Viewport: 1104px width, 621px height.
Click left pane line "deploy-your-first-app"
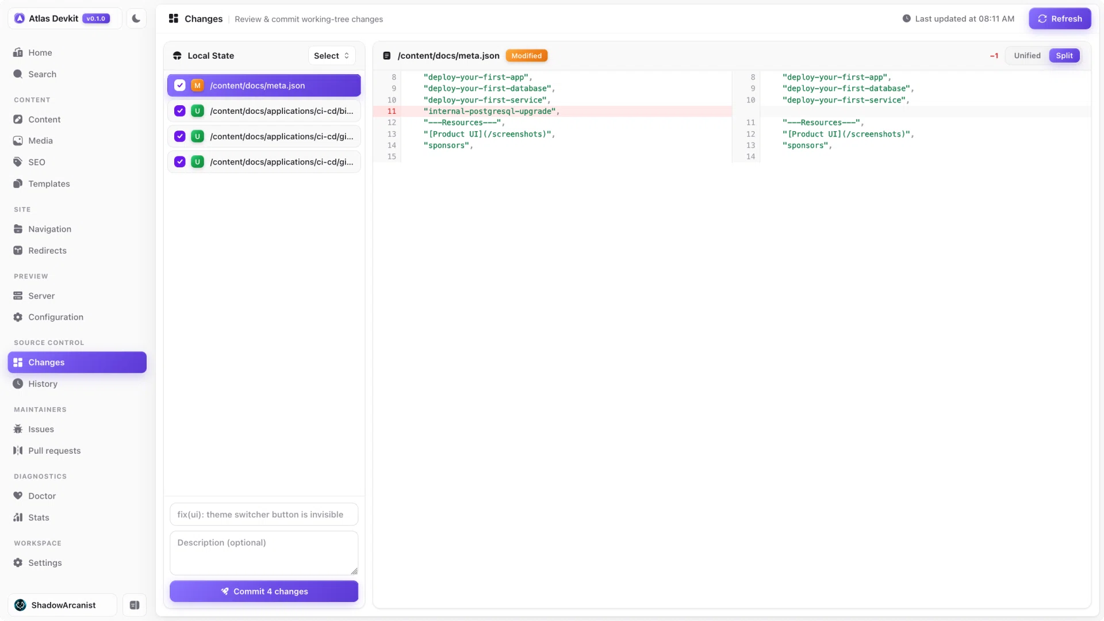pos(478,77)
